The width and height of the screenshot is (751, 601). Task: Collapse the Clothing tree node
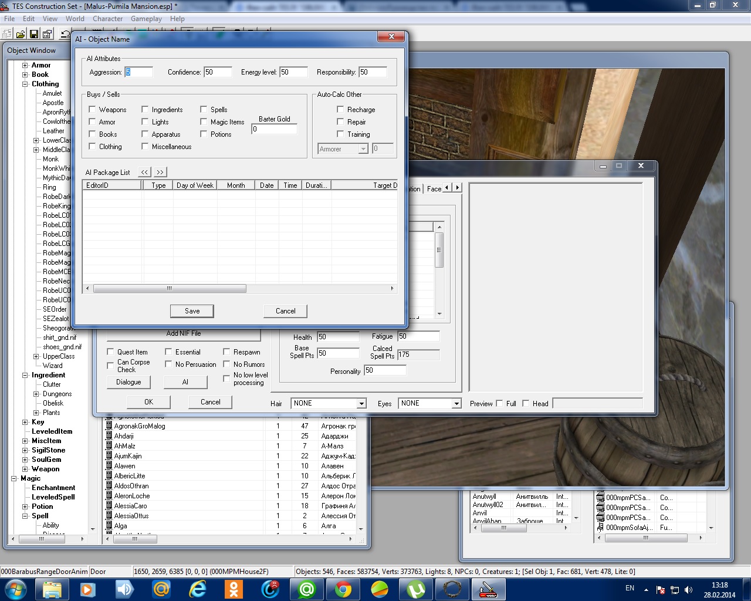point(25,84)
